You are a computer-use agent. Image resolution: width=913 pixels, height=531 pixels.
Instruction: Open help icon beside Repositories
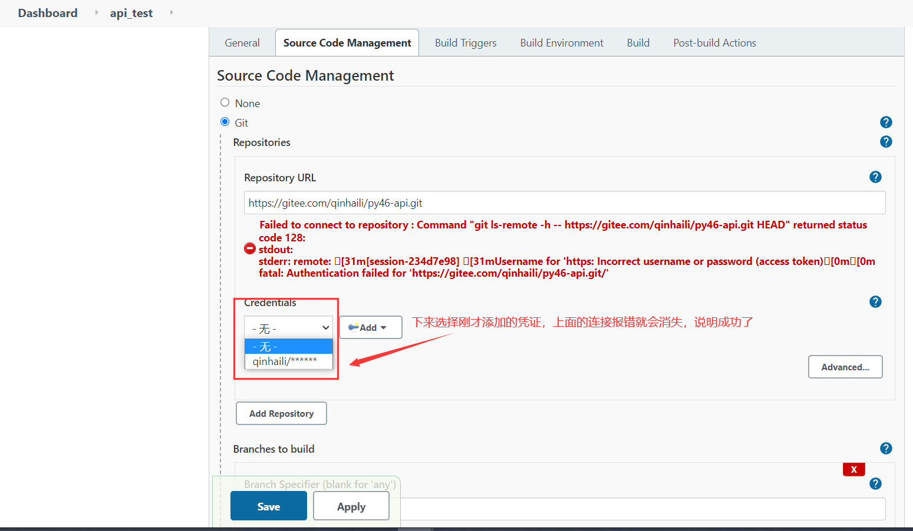point(886,142)
